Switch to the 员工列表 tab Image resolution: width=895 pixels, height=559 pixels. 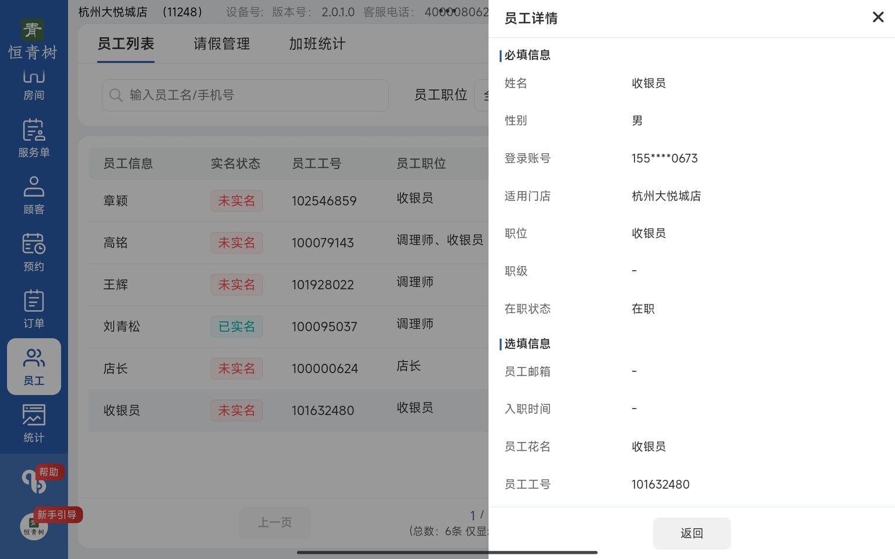pos(126,44)
